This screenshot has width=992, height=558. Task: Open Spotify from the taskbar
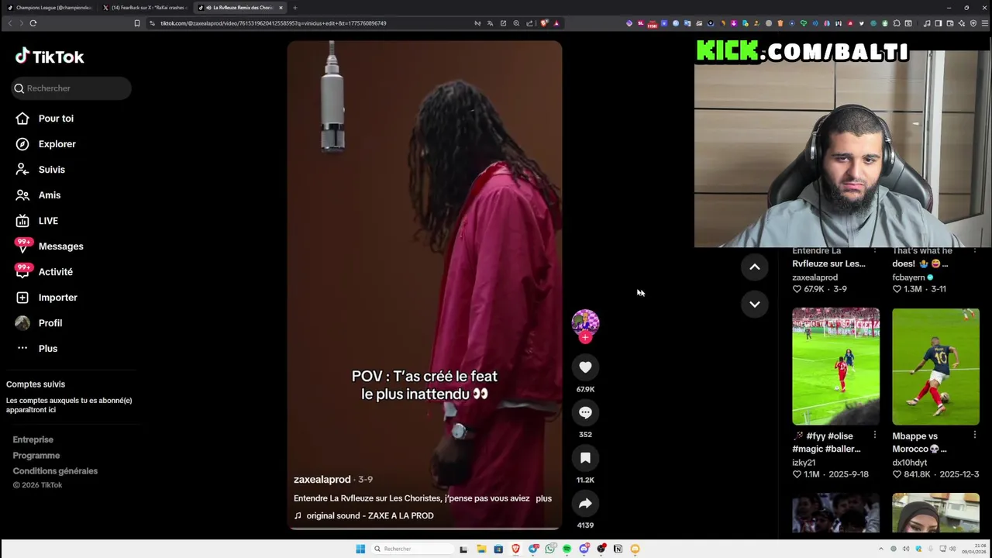coord(567,549)
